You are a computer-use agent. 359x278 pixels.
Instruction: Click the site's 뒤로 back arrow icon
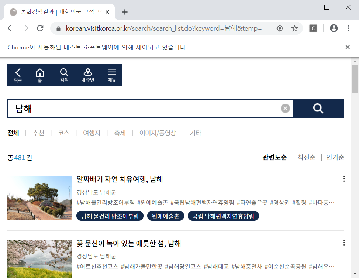click(x=18, y=75)
